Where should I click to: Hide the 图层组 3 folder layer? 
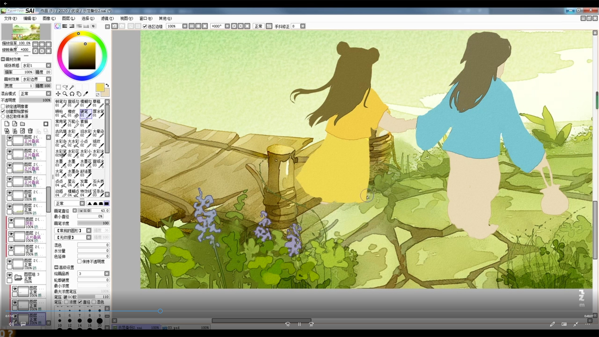click(x=10, y=275)
